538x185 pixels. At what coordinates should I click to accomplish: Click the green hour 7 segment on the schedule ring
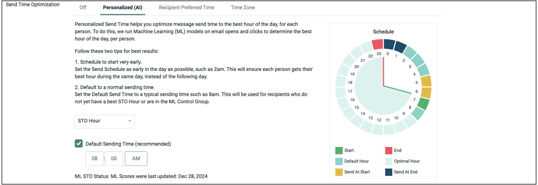[x=423, y=103]
